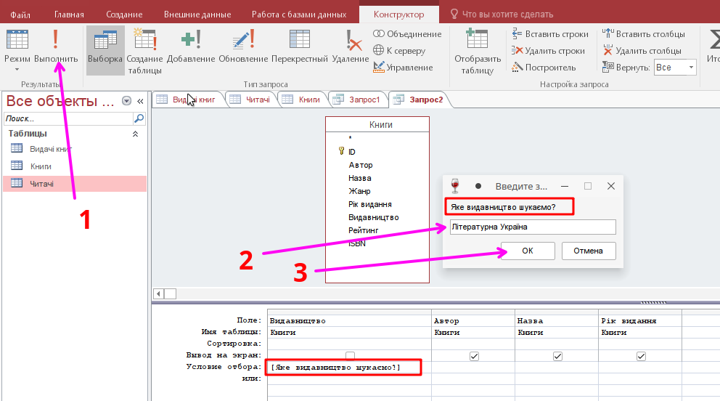Click the navigation pane Поиск field
720x401 pixels.
[68, 118]
